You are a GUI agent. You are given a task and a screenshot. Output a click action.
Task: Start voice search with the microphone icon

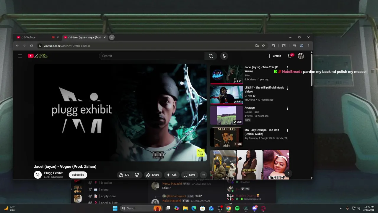[224, 56]
